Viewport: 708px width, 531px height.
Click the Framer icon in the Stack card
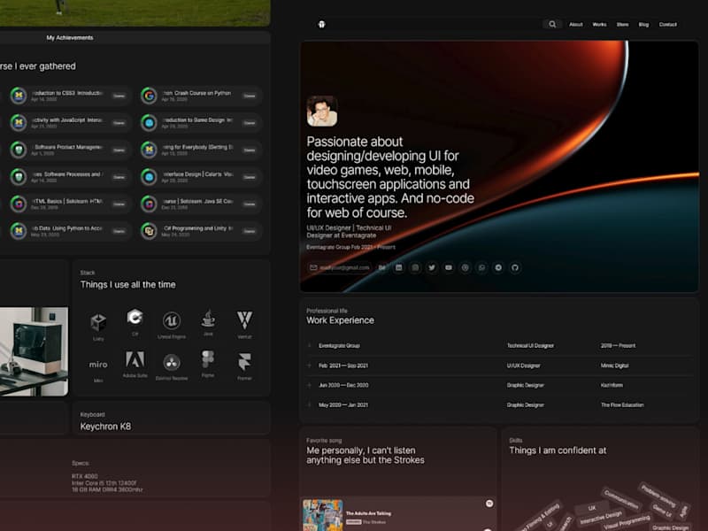pyautogui.click(x=245, y=362)
